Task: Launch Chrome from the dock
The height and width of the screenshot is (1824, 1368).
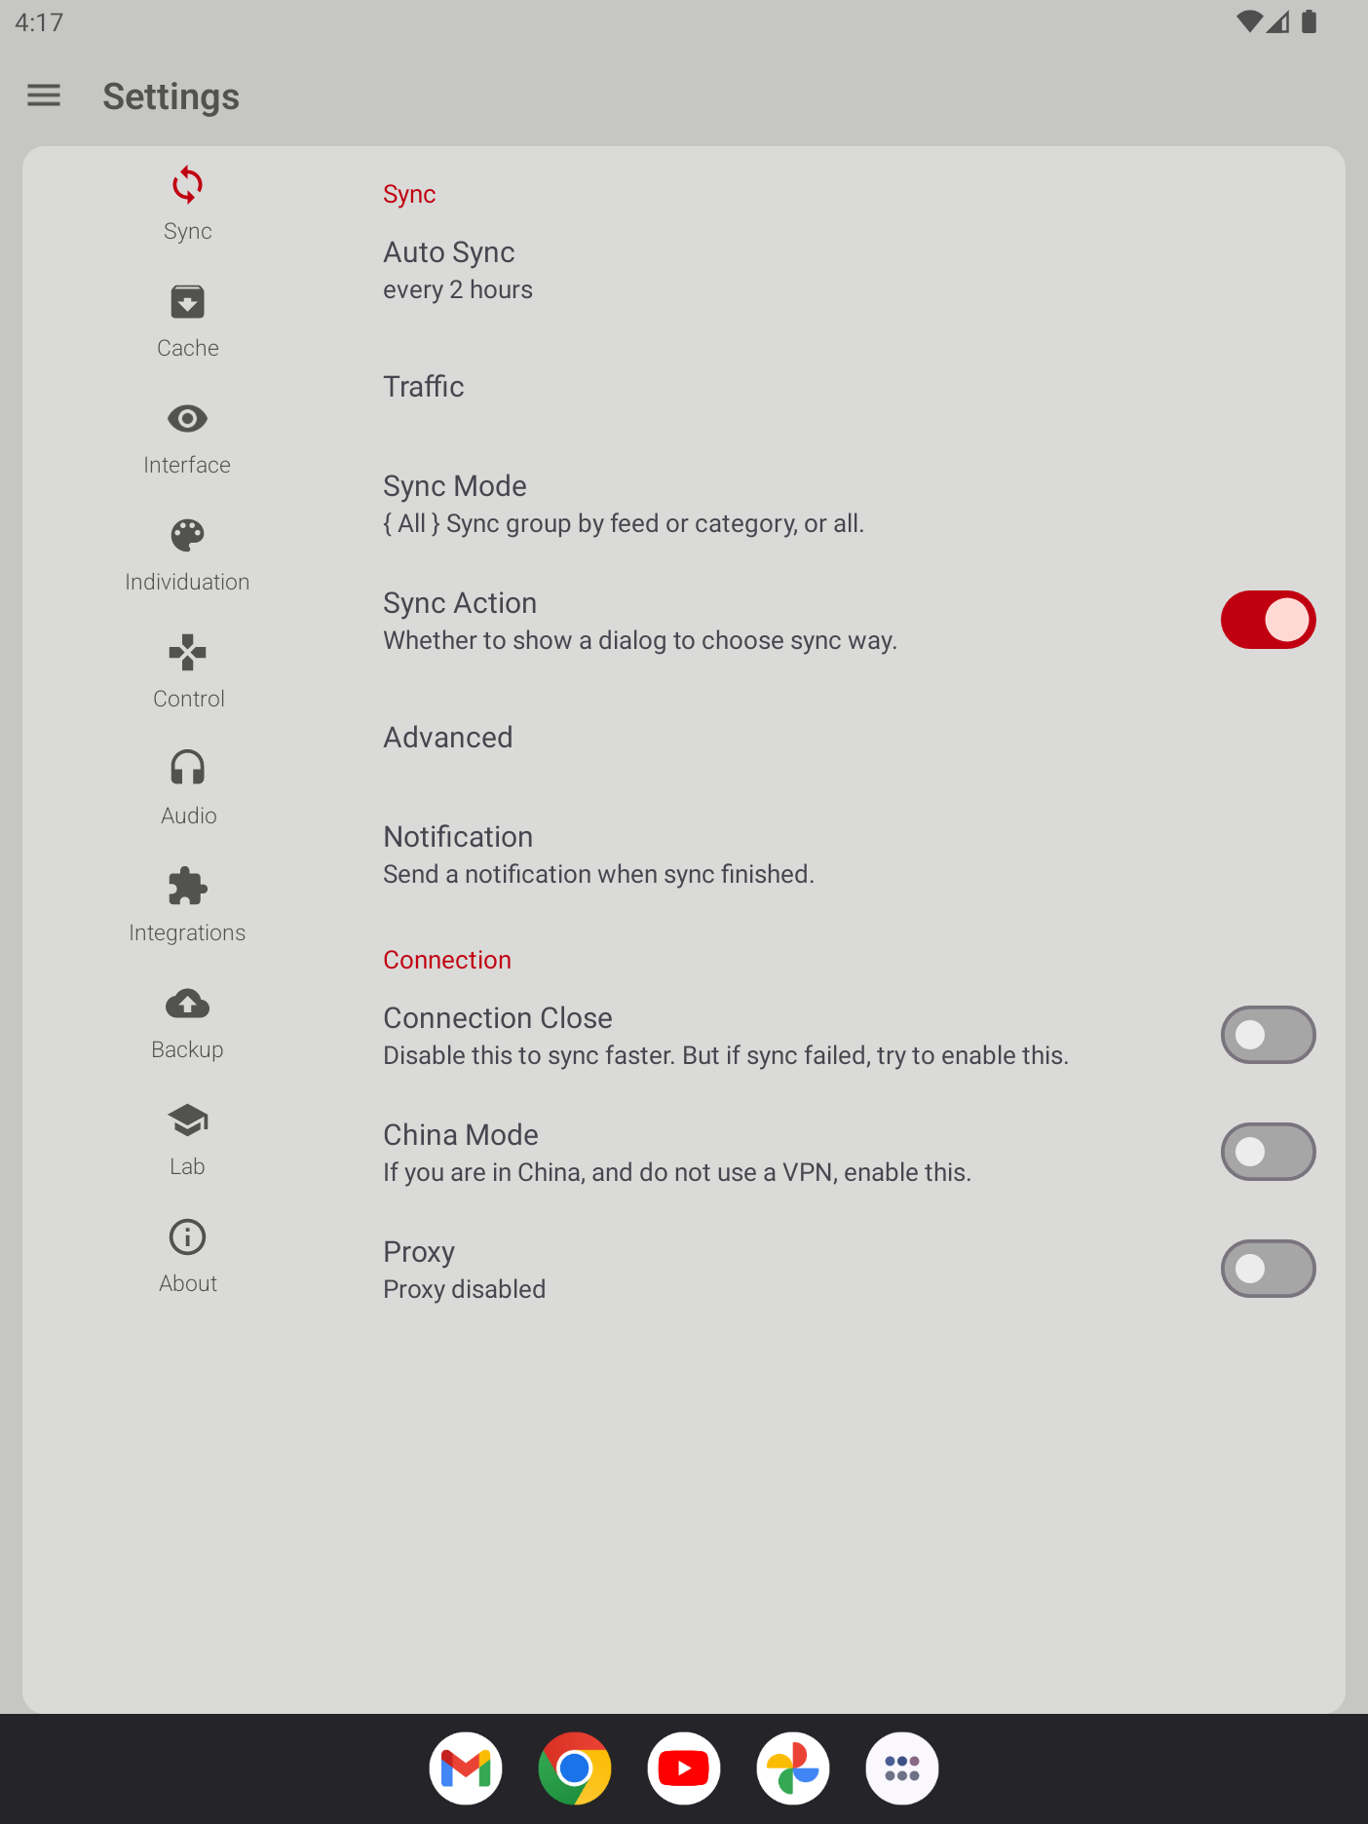Action: coord(575,1767)
